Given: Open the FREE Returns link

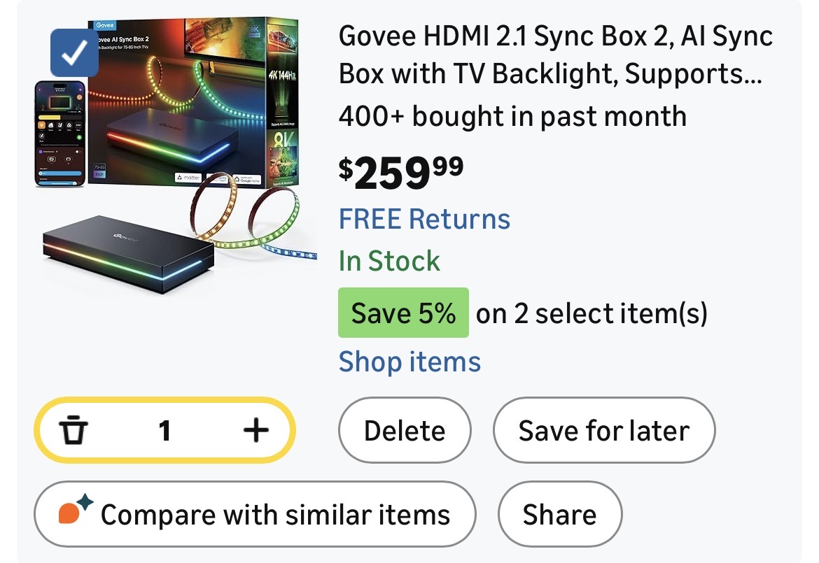Looking at the screenshot, I should pyautogui.click(x=424, y=219).
